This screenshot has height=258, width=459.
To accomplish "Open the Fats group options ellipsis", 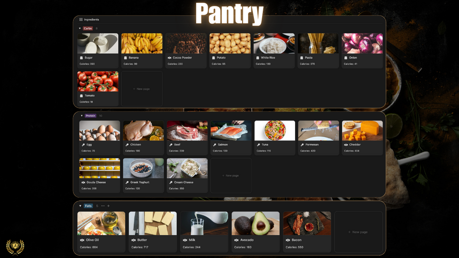I will click(103, 206).
